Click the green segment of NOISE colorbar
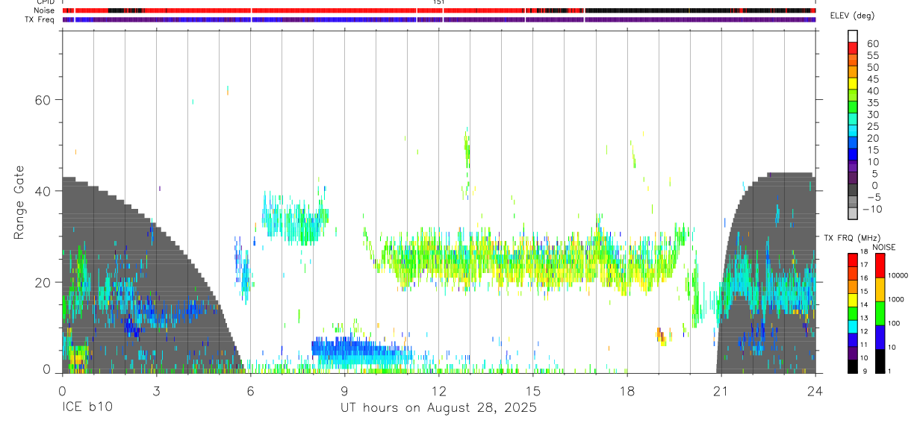The width and height of the screenshot is (917, 423). pyautogui.click(x=880, y=313)
